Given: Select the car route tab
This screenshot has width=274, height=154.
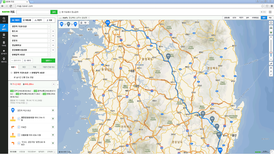Looking at the screenshot, I should 16,20.
